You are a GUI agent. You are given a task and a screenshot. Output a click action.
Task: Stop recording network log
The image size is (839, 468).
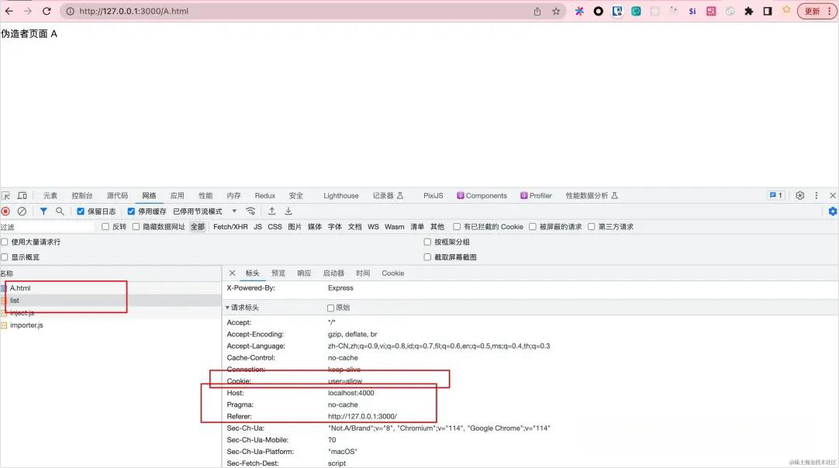(6, 212)
